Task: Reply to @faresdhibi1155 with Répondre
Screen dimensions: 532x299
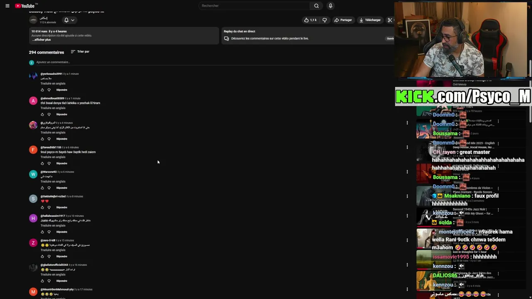Action: click(x=62, y=163)
